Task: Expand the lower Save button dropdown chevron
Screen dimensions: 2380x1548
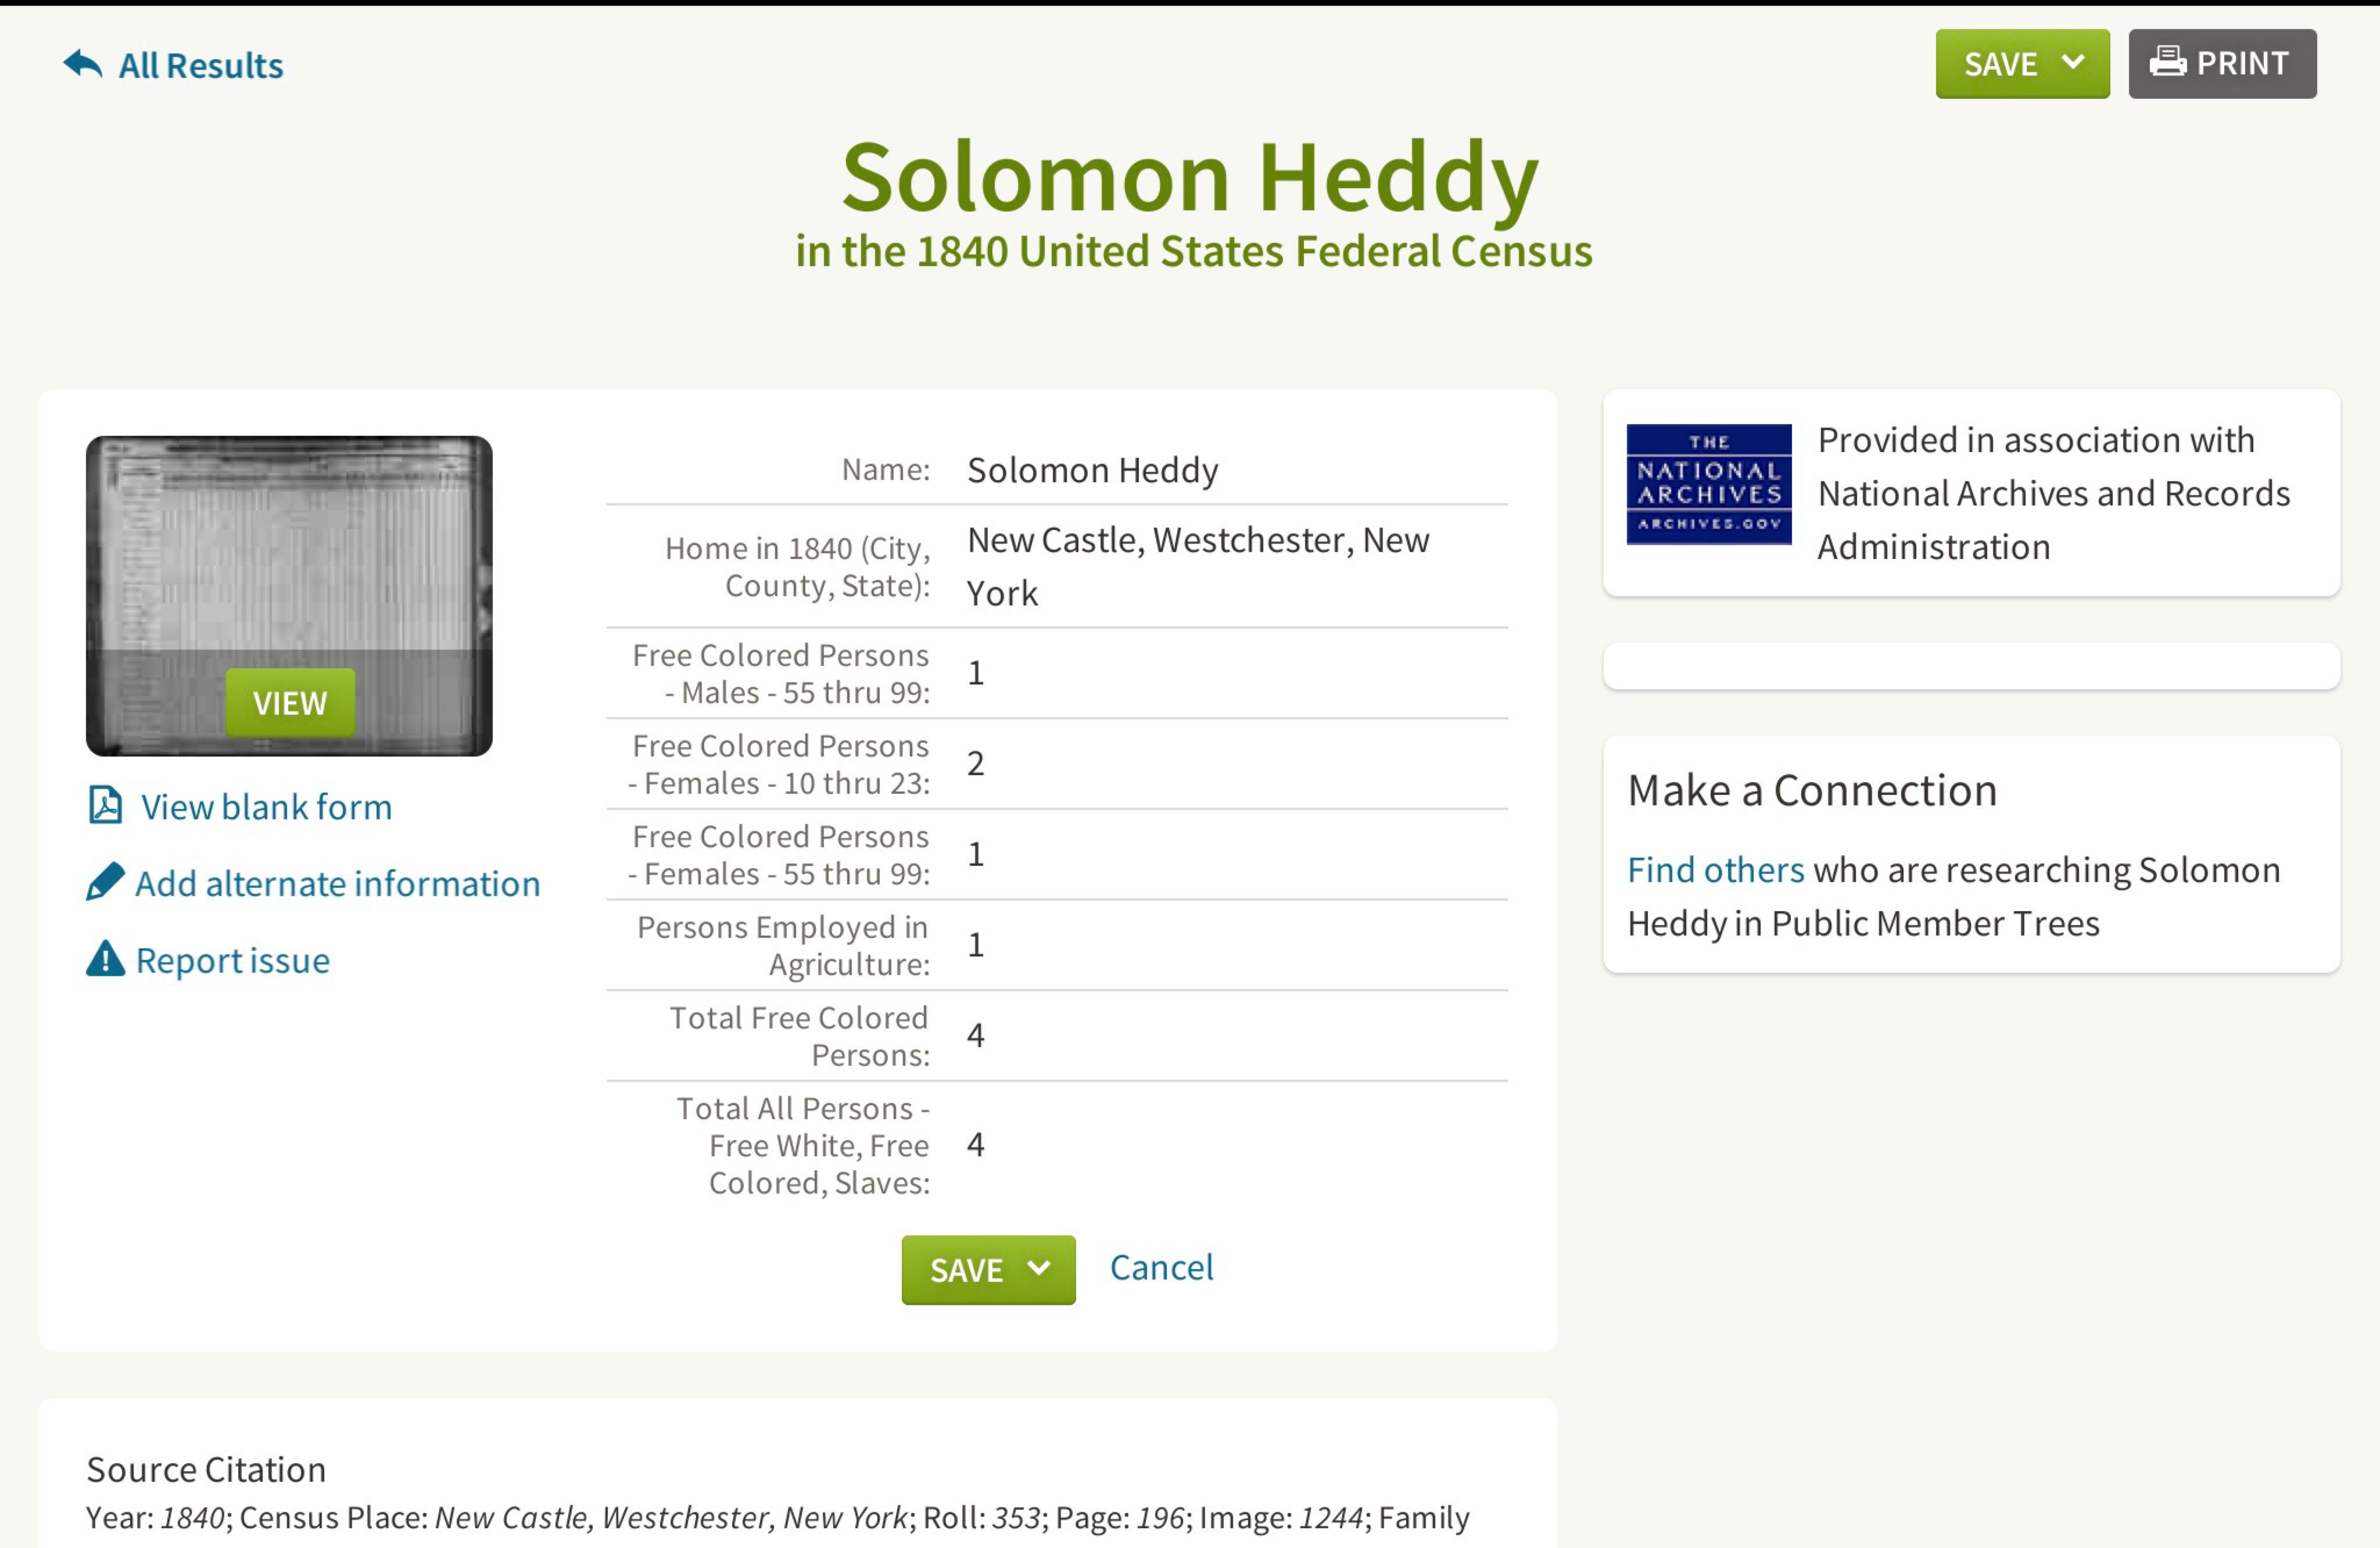Action: click(x=1039, y=1269)
